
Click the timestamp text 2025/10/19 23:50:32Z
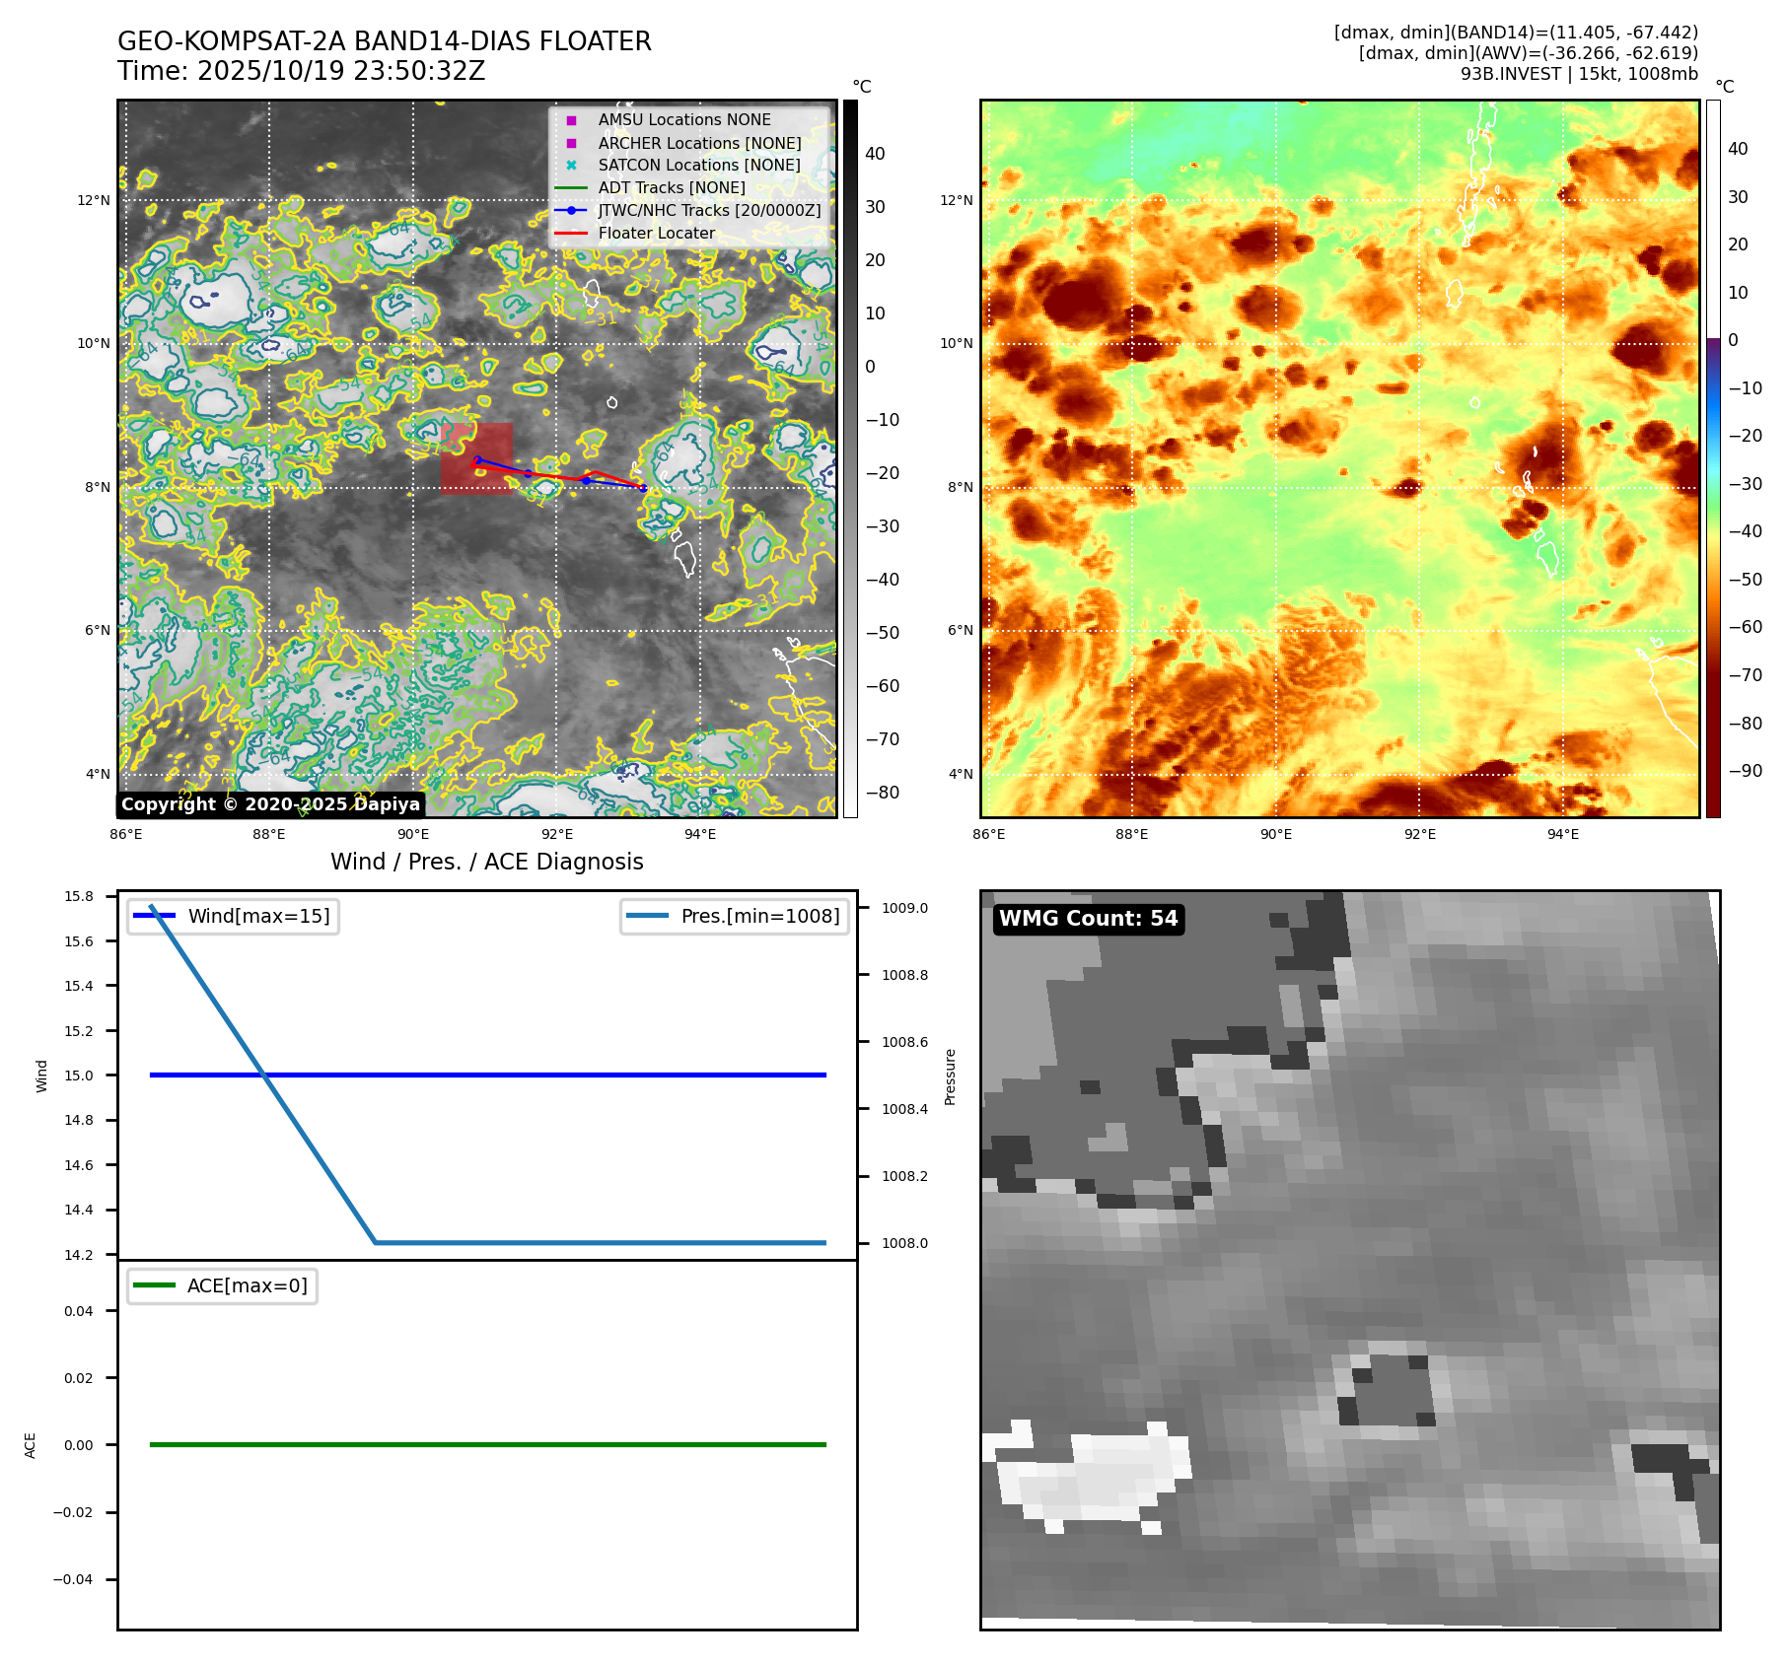340,71
